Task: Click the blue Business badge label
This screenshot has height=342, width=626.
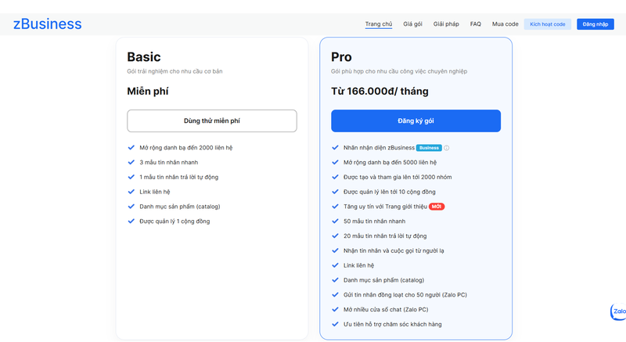Action: [x=429, y=148]
